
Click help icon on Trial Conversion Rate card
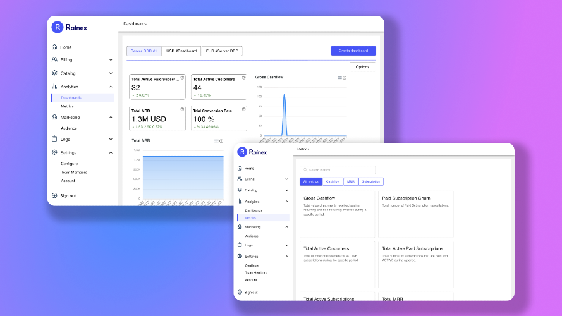click(244, 109)
